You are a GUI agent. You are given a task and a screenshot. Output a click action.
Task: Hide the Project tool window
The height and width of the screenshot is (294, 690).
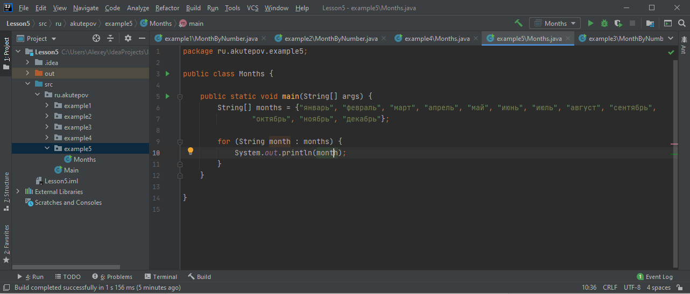click(142, 38)
